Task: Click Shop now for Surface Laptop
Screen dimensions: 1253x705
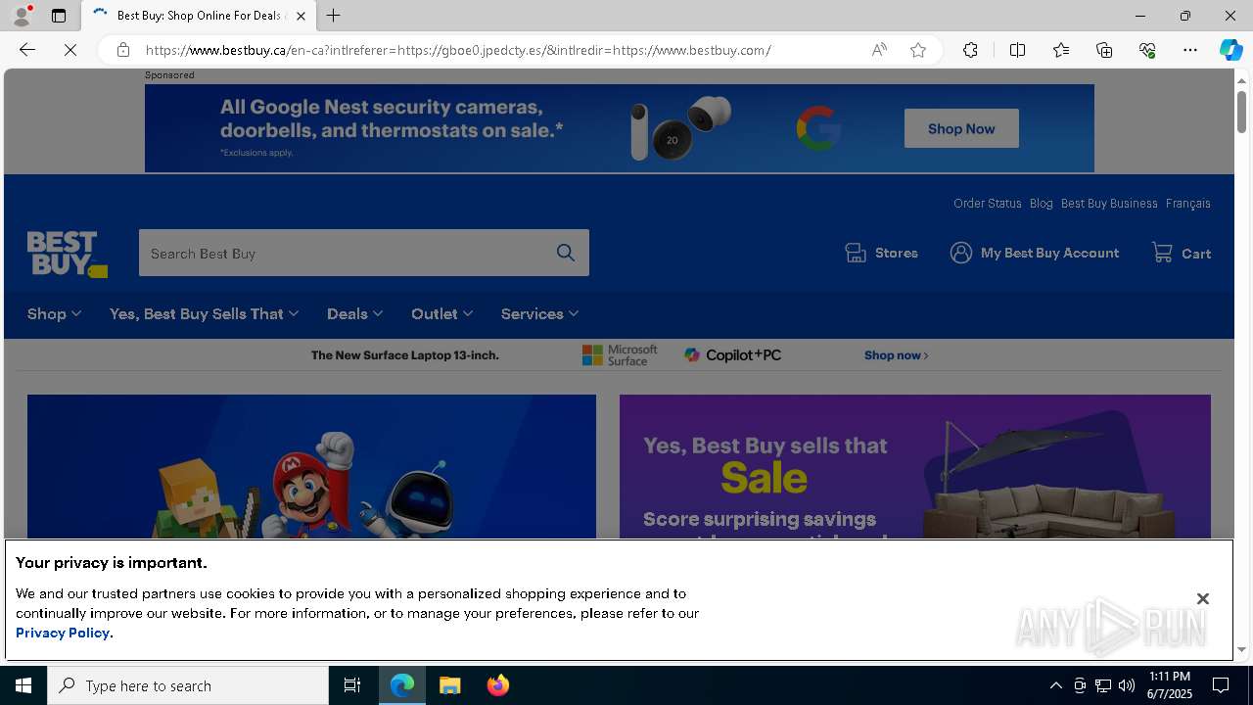Action: [896, 355]
